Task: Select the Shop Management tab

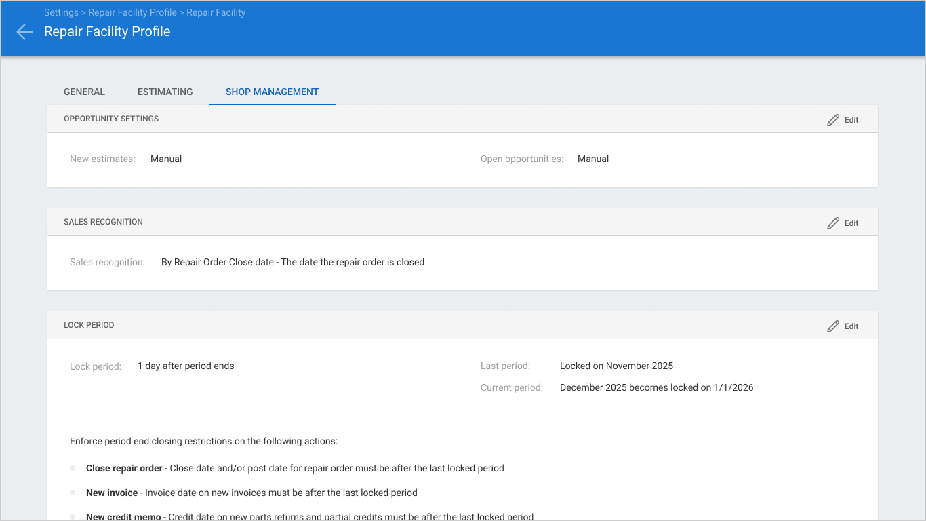Action: [272, 92]
